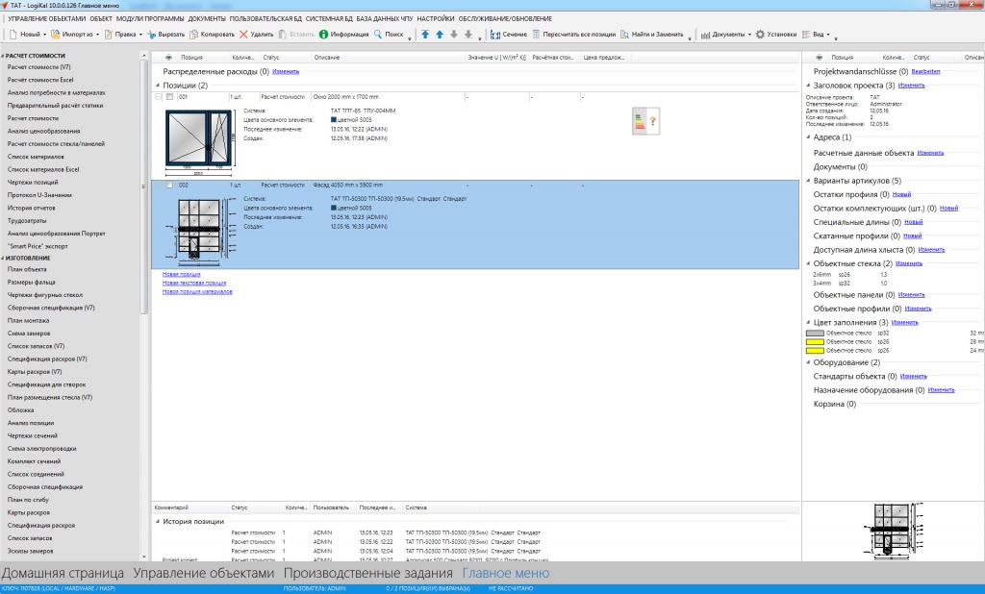
Task: Select Протокол U-Значения in sidebar
Action: click(39, 195)
